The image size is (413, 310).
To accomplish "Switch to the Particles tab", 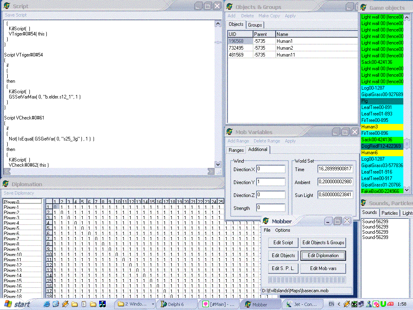I will click(x=390, y=213).
